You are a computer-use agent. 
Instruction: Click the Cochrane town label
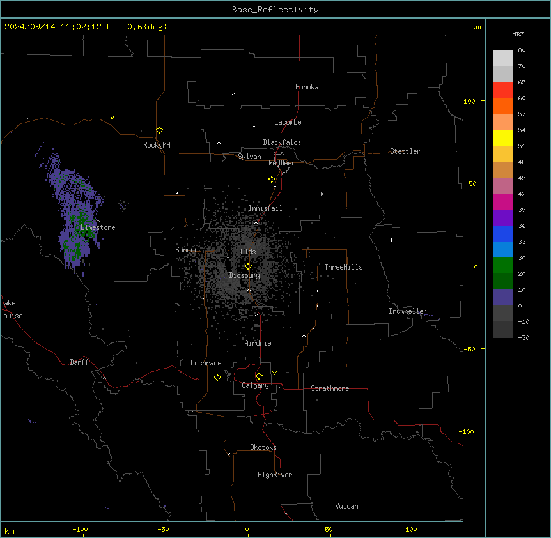click(x=206, y=363)
